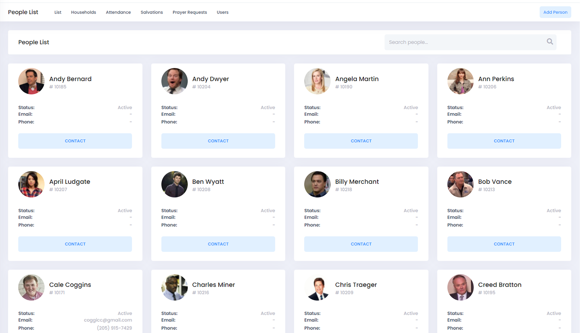Contact Bob Vance
Screen dimensions: 581x333
pyautogui.click(x=504, y=244)
